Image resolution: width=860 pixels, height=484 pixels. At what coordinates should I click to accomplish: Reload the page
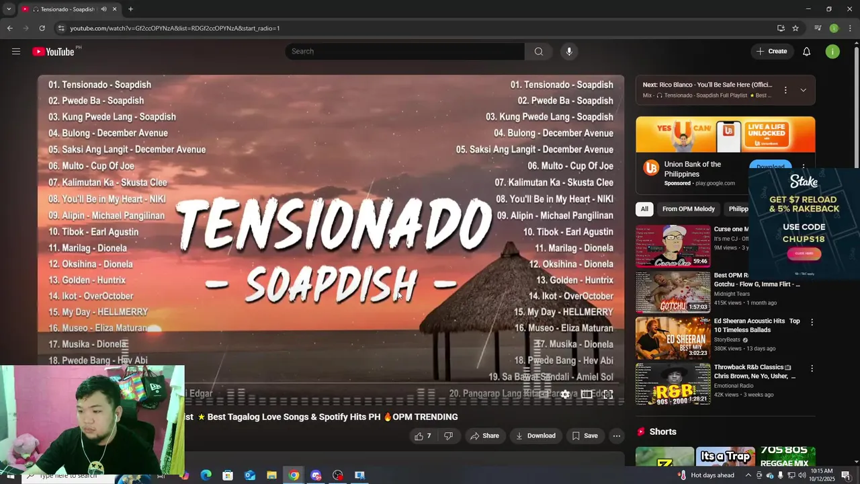click(42, 28)
